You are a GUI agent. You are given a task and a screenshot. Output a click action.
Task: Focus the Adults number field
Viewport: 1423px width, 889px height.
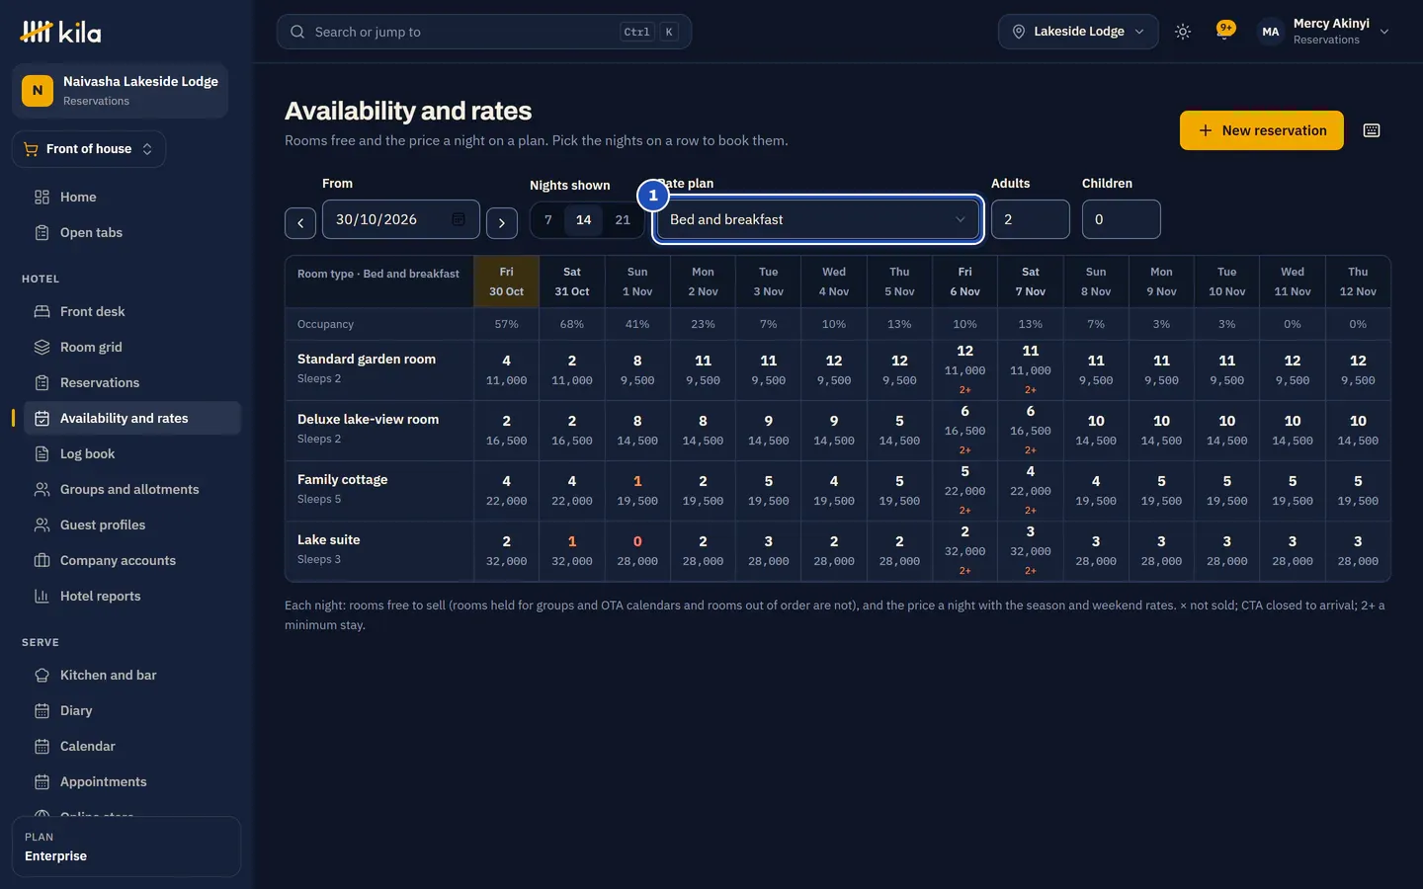click(1031, 219)
